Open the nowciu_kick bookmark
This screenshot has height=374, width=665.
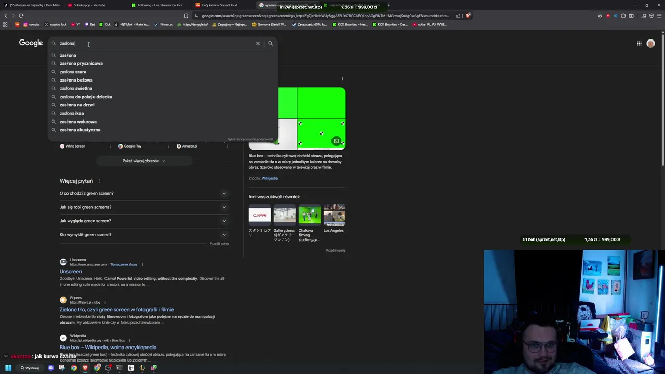(56, 24)
